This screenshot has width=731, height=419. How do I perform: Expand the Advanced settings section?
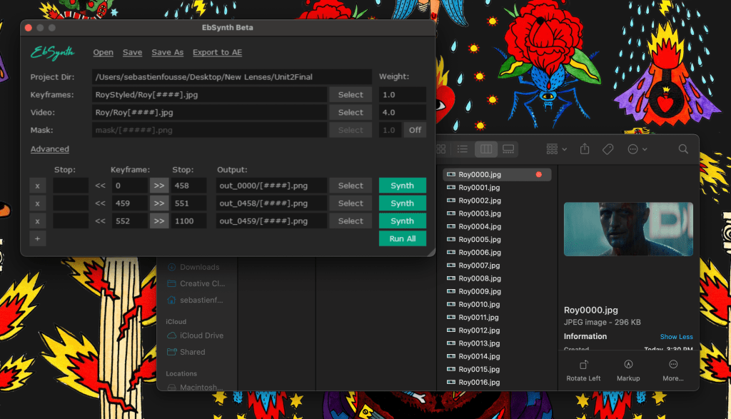[50, 149]
